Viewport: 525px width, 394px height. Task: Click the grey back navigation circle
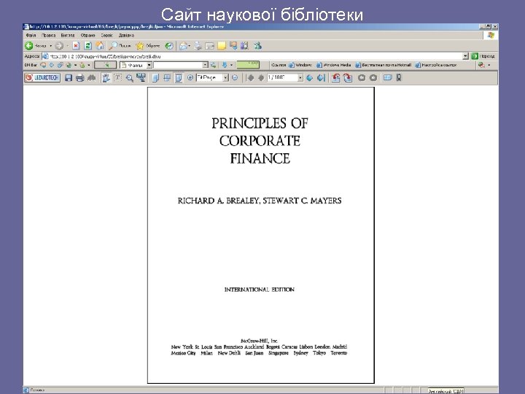362,78
